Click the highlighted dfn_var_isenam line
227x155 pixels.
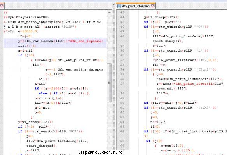(55, 43)
